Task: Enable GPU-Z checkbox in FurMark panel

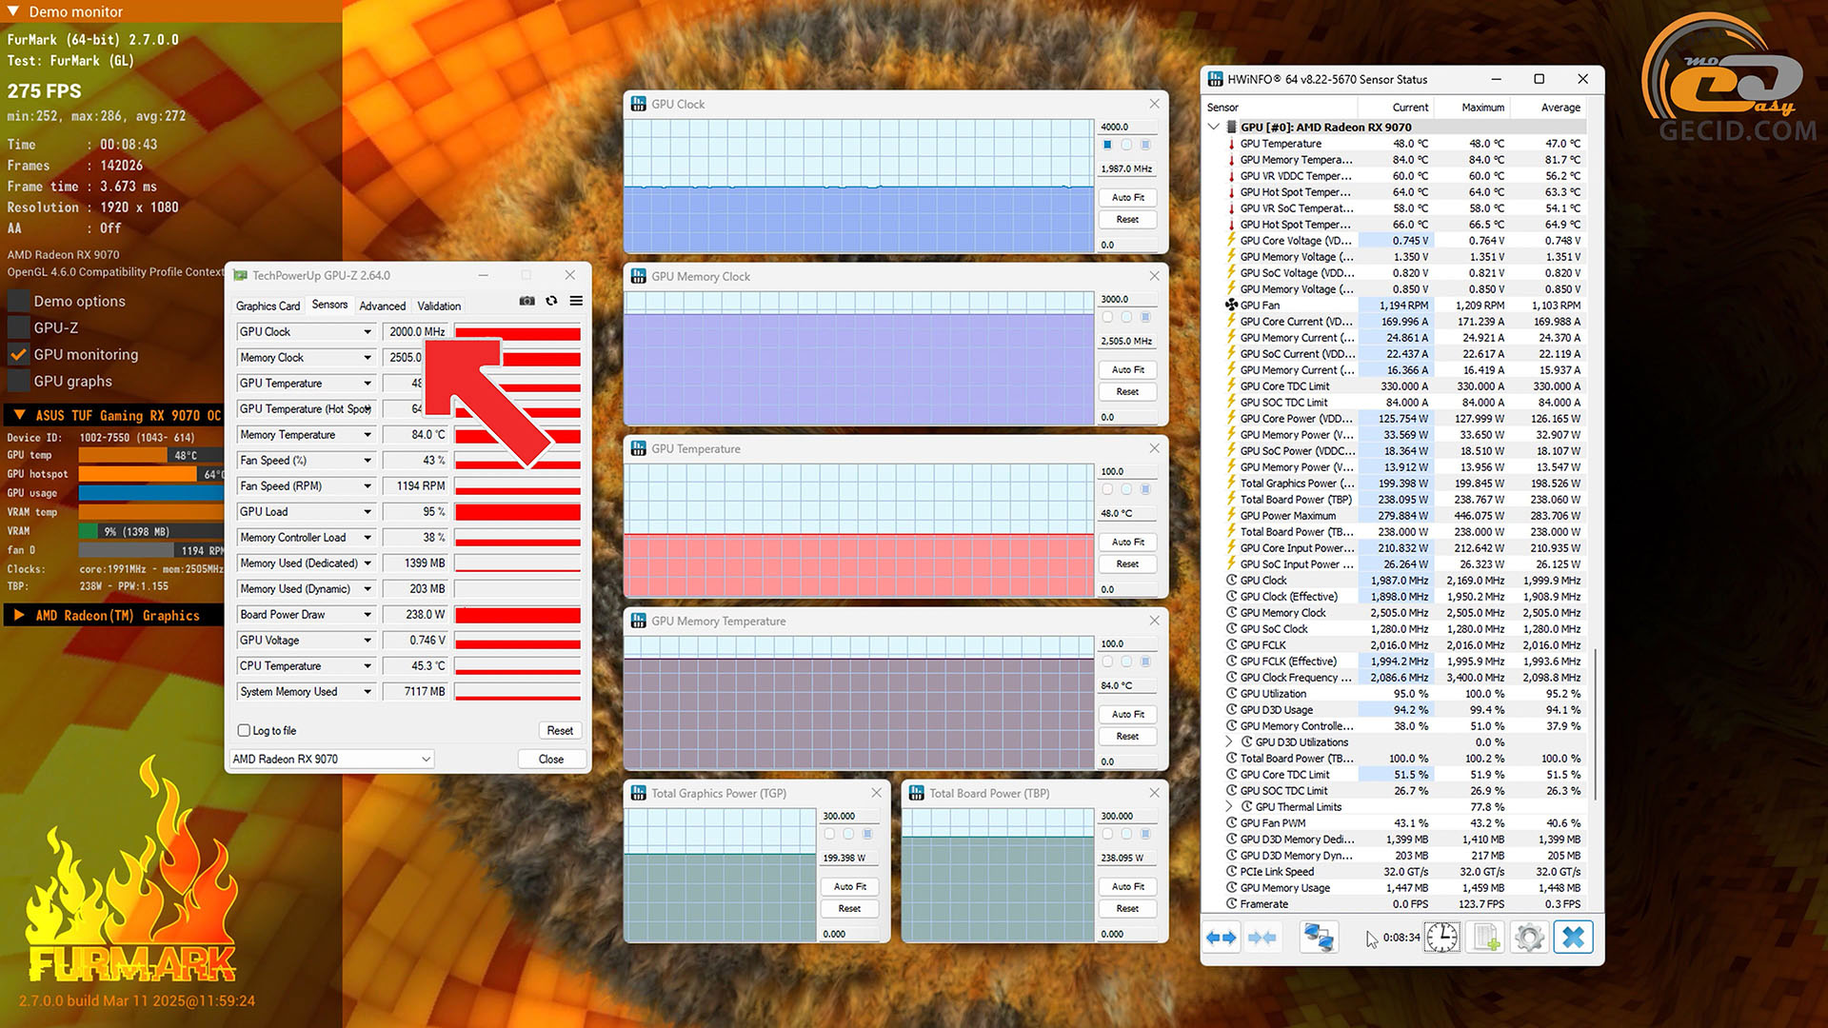Action: pos(18,327)
